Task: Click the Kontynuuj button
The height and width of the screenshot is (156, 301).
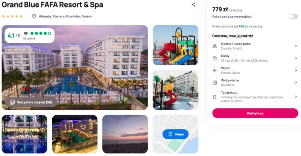Action: tap(255, 113)
